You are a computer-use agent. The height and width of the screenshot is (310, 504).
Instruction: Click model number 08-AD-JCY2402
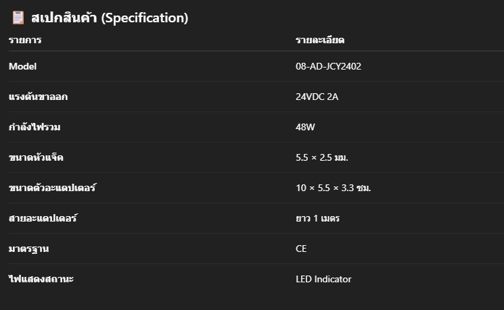329,66
